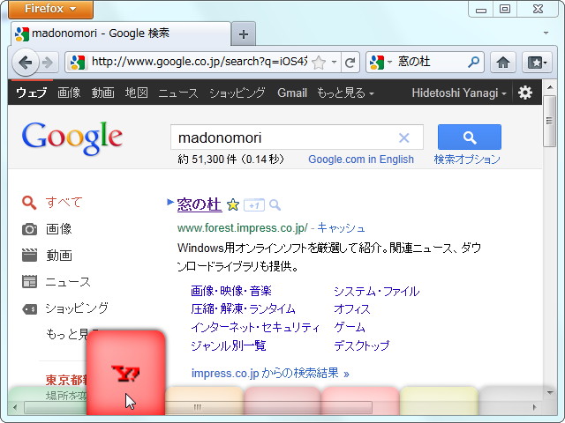
Task: Open the Hidetoshi Yanagi account dropdown
Action: pos(459,93)
